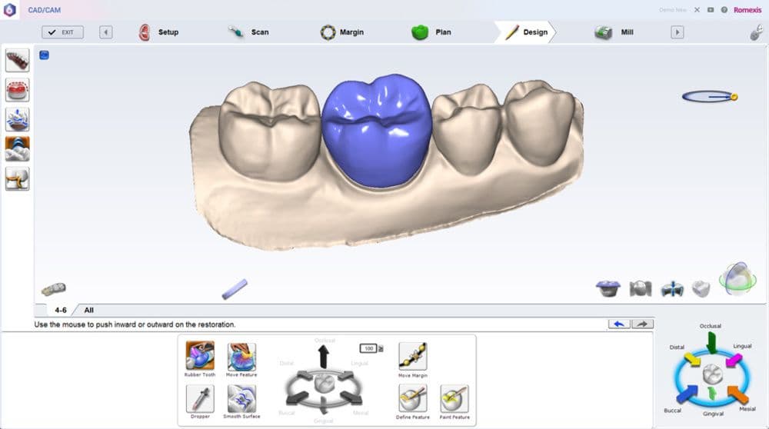Click the blue Buccal view arrow
Viewport: 769px width, 429px height.
point(684,394)
